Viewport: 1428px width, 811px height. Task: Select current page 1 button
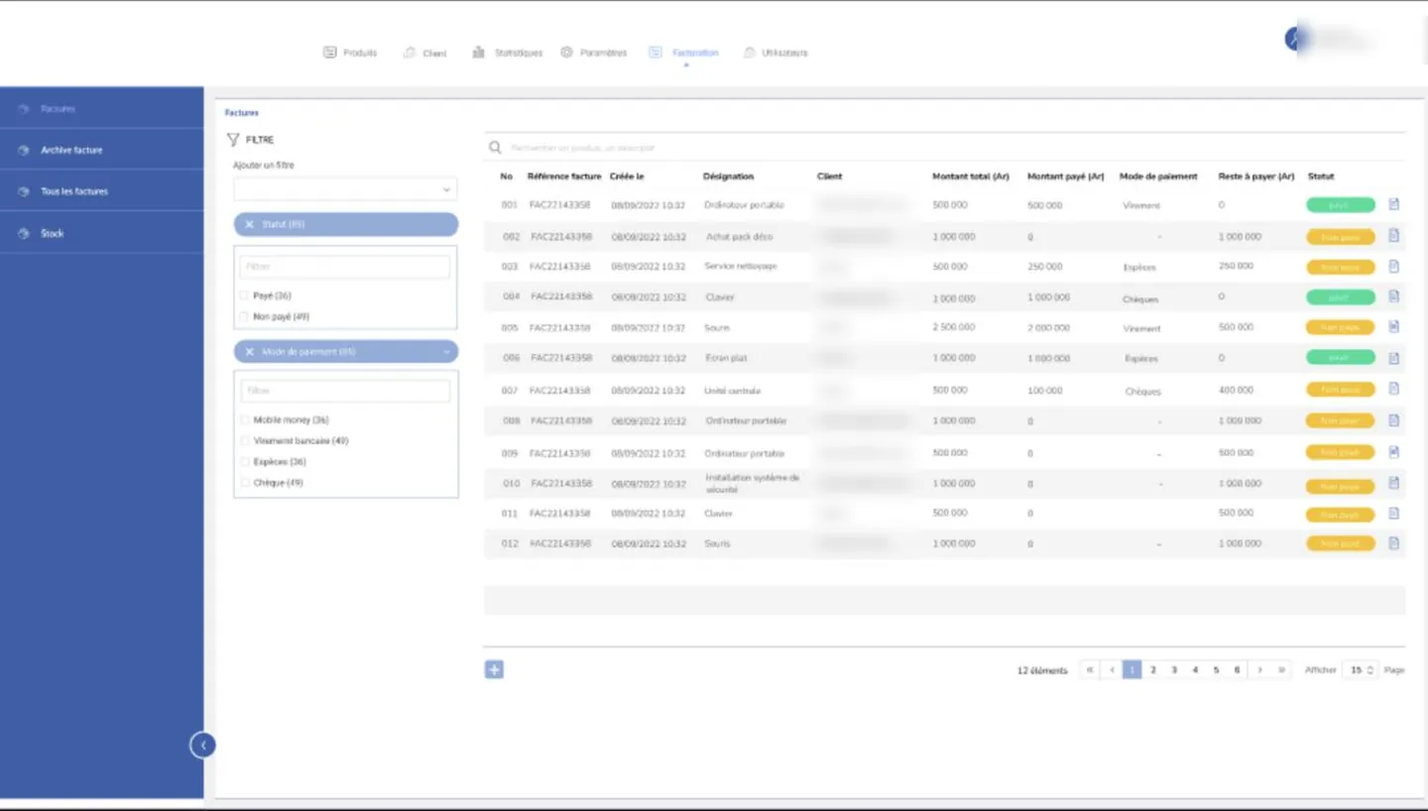[1131, 670]
